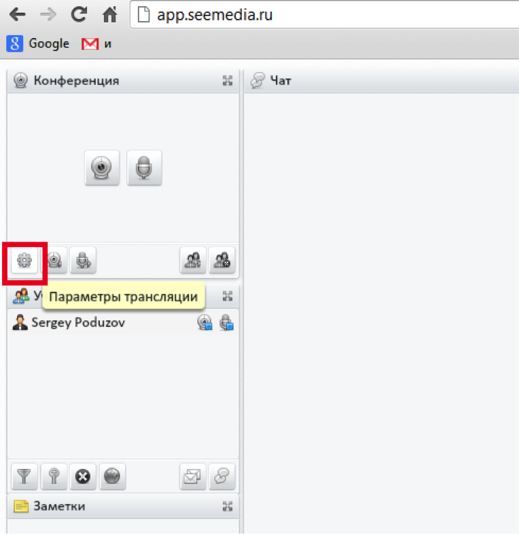This screenshot has height=534, width=519.
Task: Click the Чат panel header
Action: (381, 81)
